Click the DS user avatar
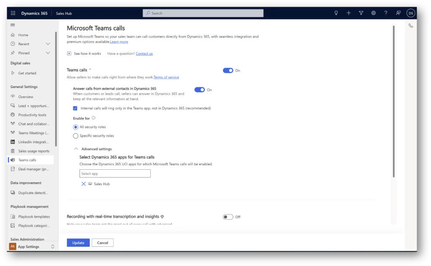The image size is (431, 266). (411, 13)
